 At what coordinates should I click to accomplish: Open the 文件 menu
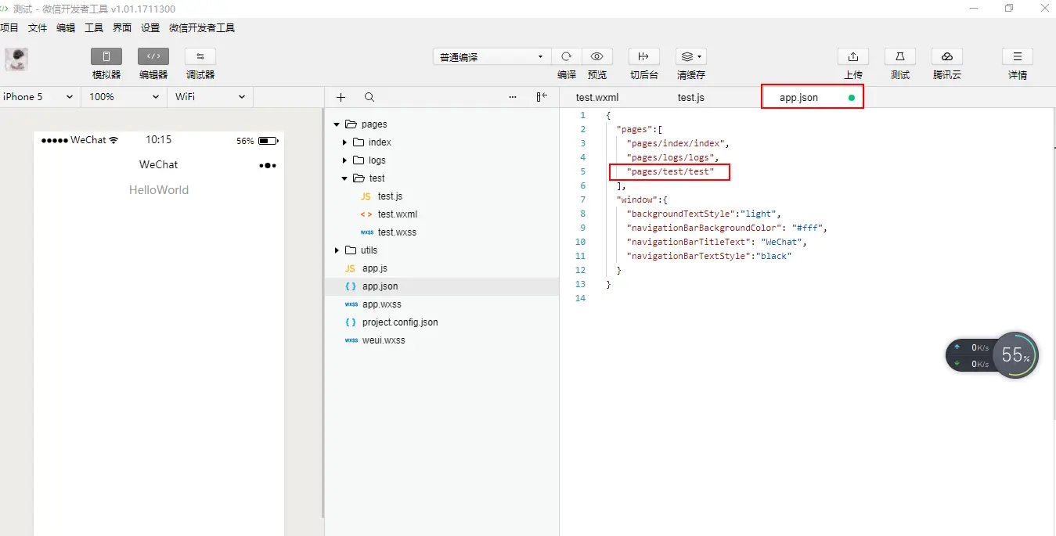[x=38, y=28]
